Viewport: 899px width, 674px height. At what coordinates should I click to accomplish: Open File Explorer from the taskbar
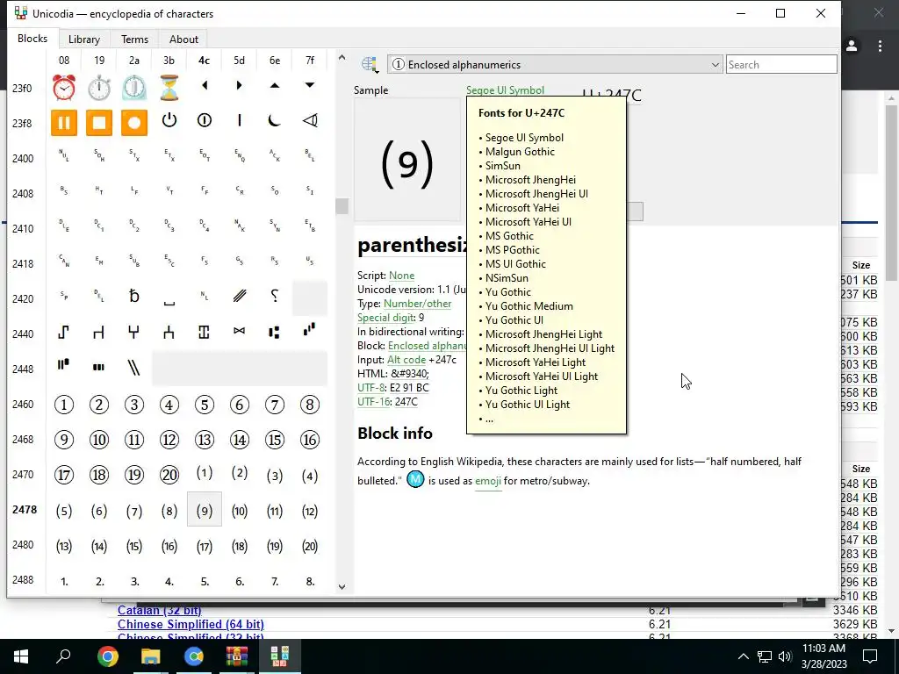tap(151, 656)
